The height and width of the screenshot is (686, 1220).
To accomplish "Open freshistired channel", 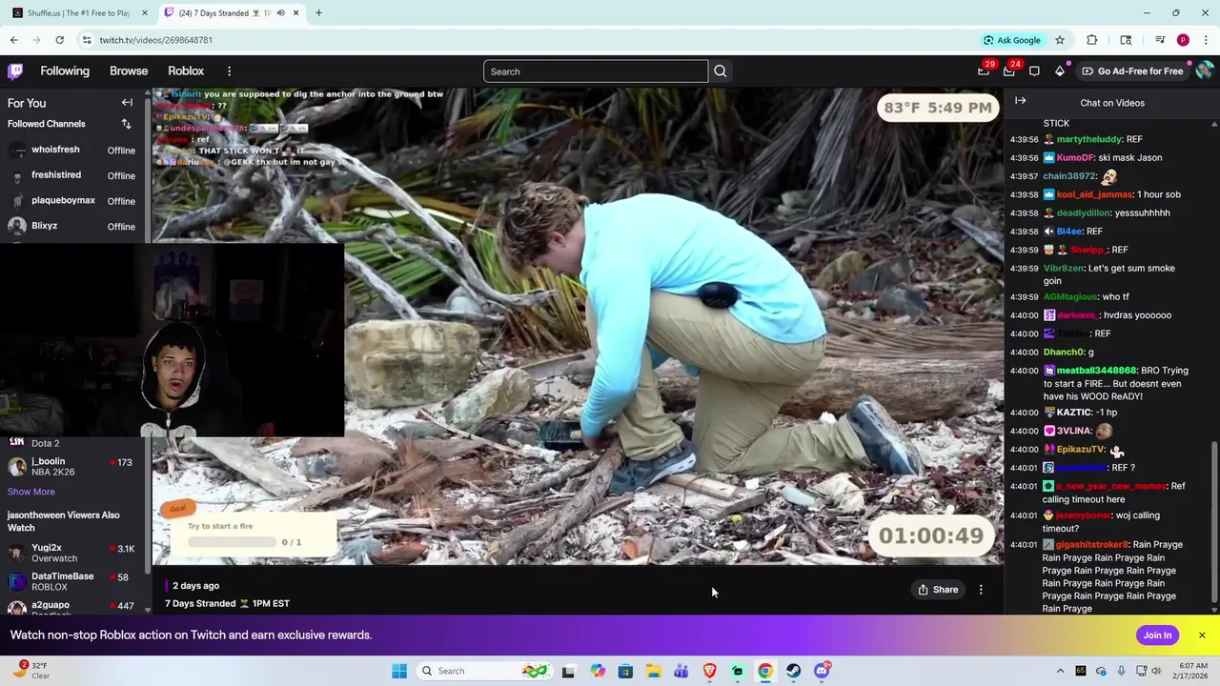I will (x=72, y=175).
